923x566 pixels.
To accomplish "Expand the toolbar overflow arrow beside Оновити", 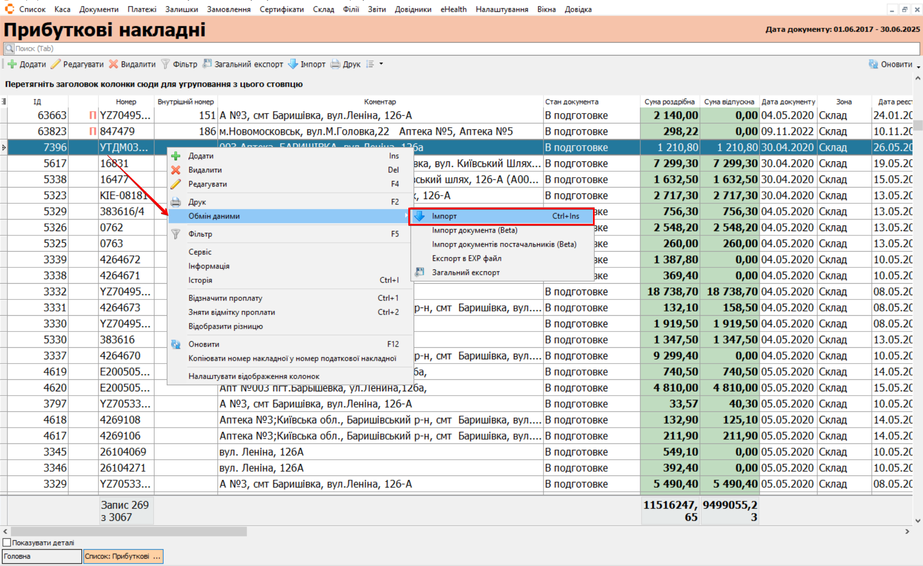I will (x=918, y=67).
